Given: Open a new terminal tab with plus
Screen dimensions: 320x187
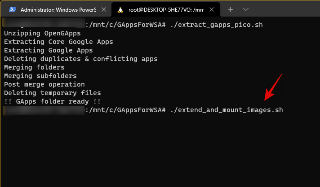Looking at the screenshot, I should tap(231, 9).
